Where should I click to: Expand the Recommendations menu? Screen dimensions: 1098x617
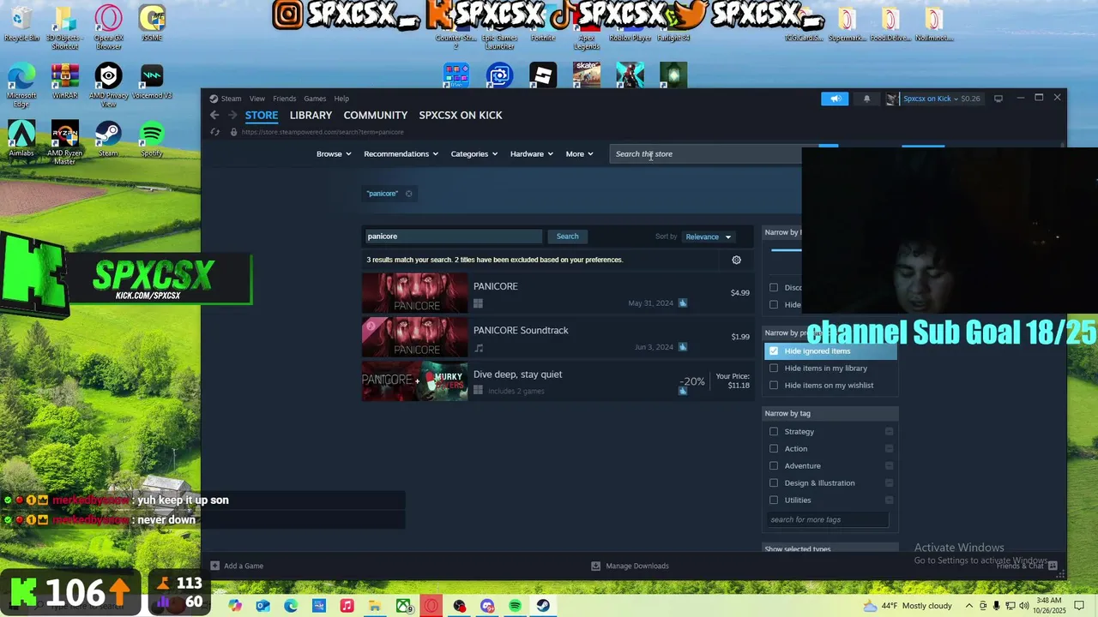pyautogui.click(x=401, y=154)
